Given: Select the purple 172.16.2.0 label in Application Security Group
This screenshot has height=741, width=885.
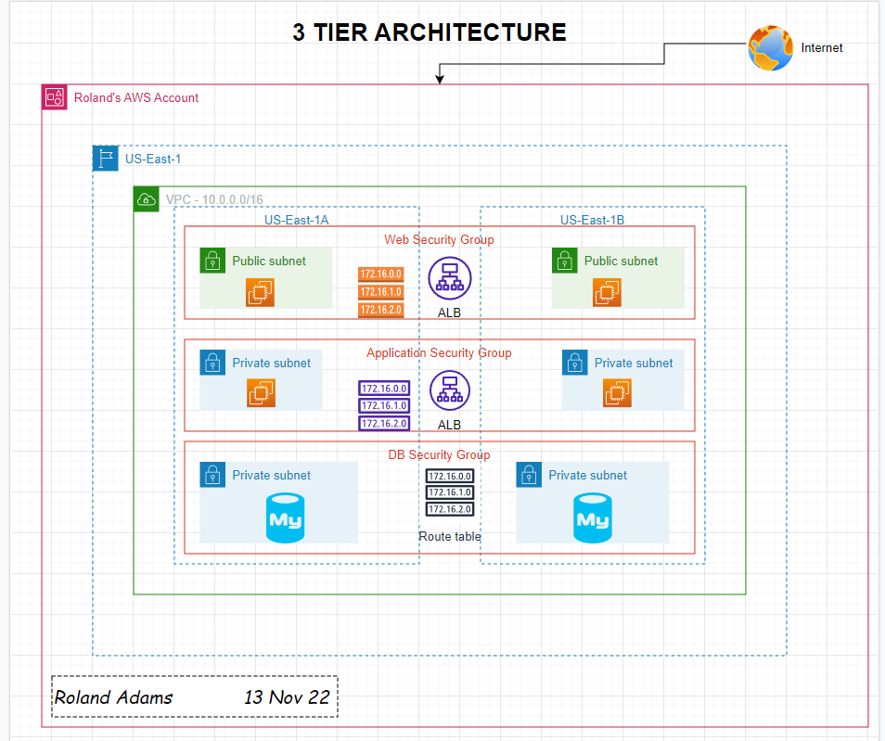Looking at the screenshot, I should point(384,423).
